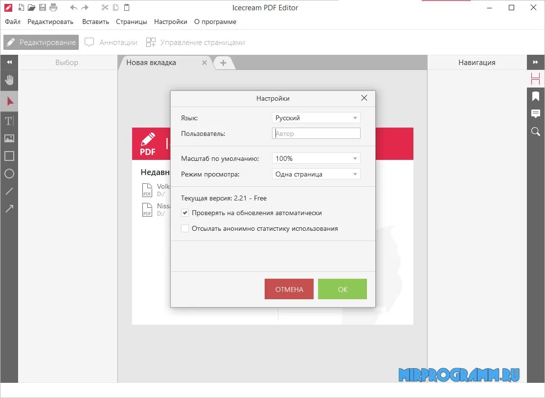Open recent file starting with Volk
Viewport: 545px width, 398px height.
(157, 190)
